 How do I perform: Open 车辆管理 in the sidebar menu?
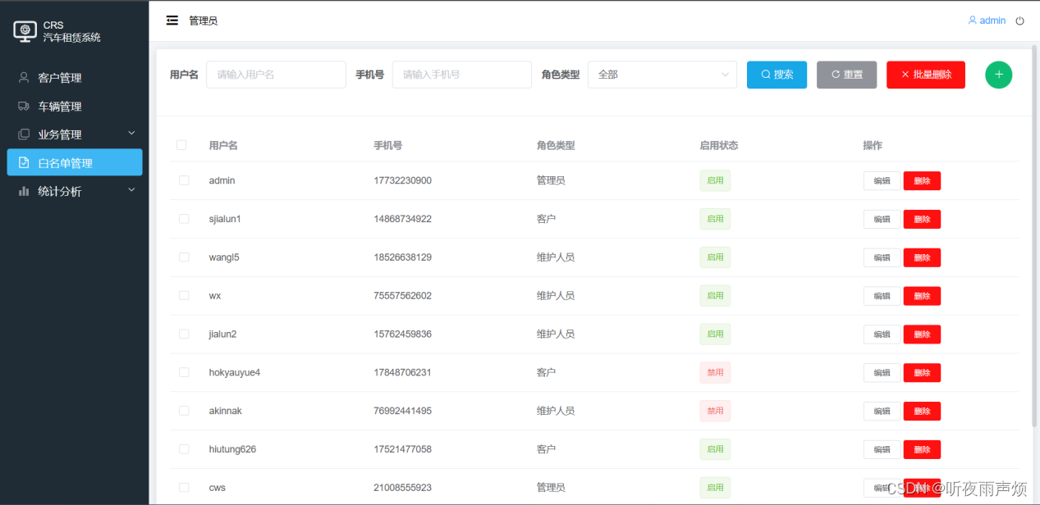75,107
